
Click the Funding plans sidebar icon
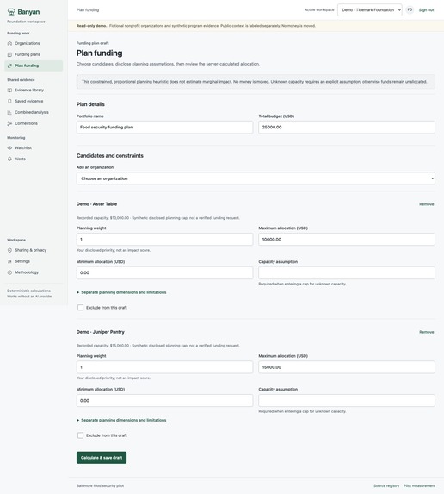9,54
